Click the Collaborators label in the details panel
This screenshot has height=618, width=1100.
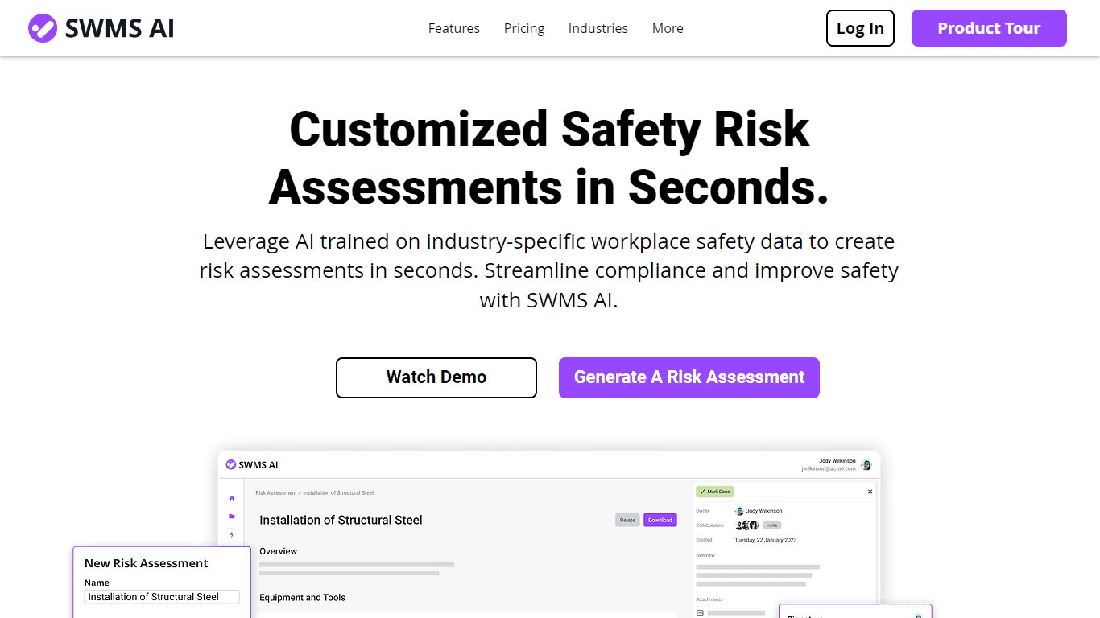tap(710, 525)
